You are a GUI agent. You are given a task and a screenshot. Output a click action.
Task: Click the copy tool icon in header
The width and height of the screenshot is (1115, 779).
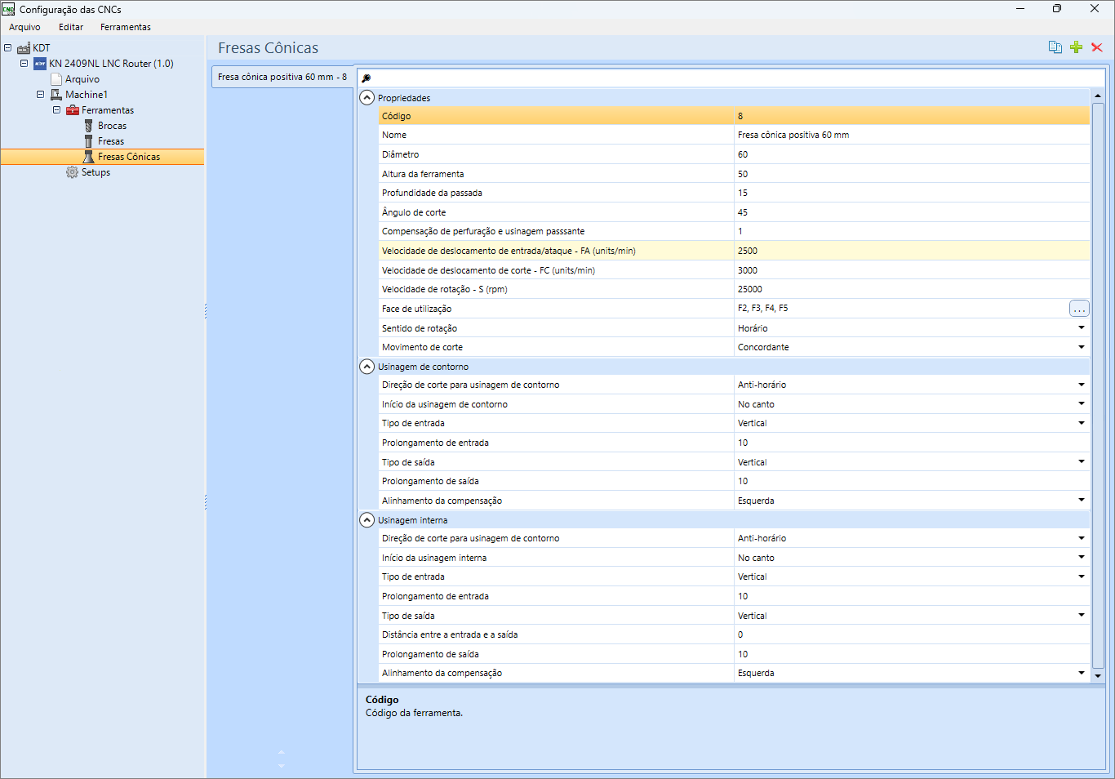[x=1055, y=47]
